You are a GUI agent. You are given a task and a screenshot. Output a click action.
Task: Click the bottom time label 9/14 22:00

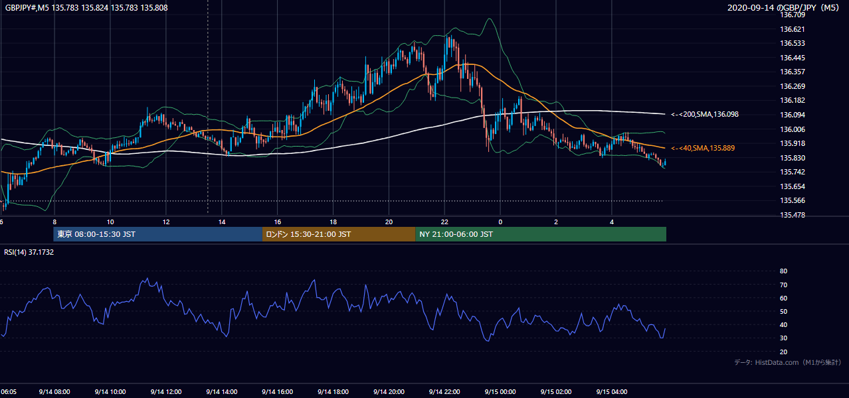point(445,392)
